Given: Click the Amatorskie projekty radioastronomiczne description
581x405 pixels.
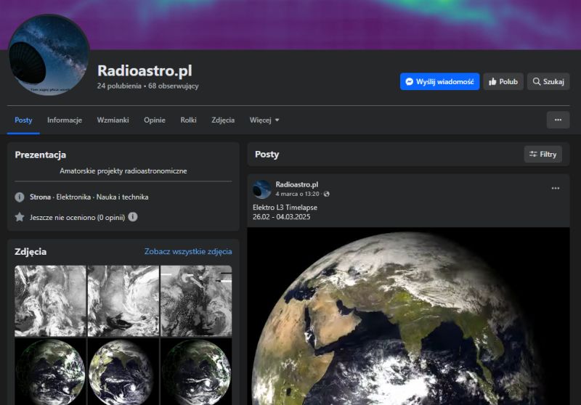Looking at the screenshot, I should point(123,171).
